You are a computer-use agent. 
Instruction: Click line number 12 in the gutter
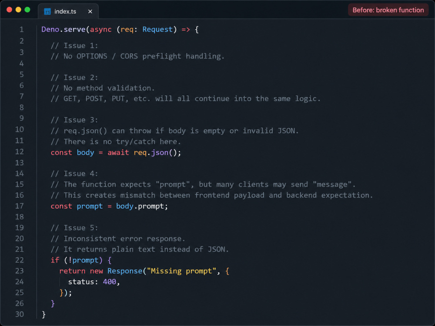tap(20, 152)
